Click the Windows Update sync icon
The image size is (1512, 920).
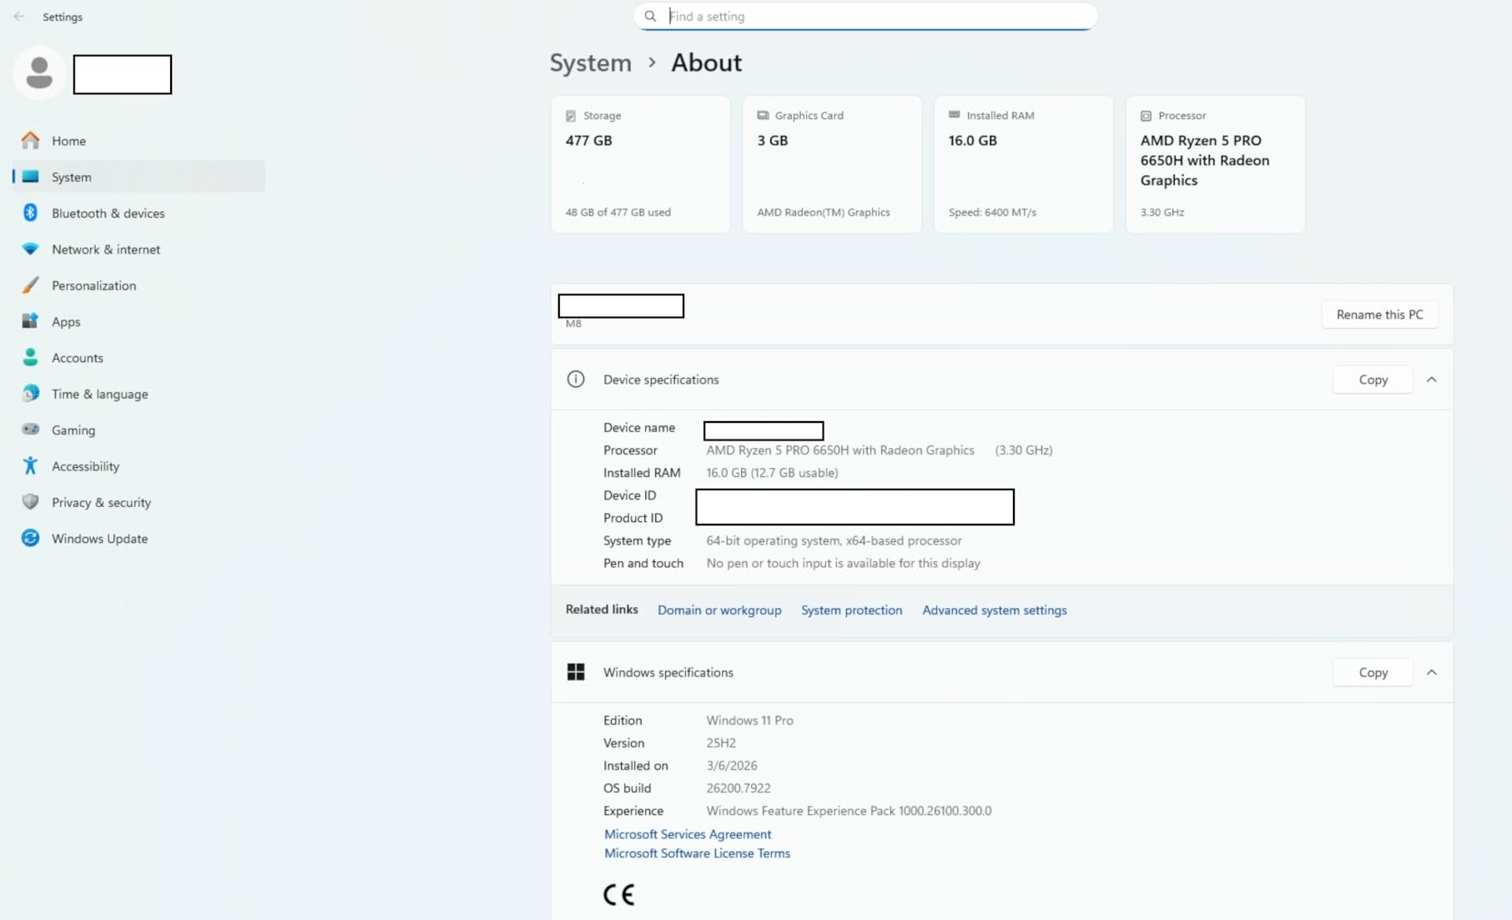coord(31,539)
